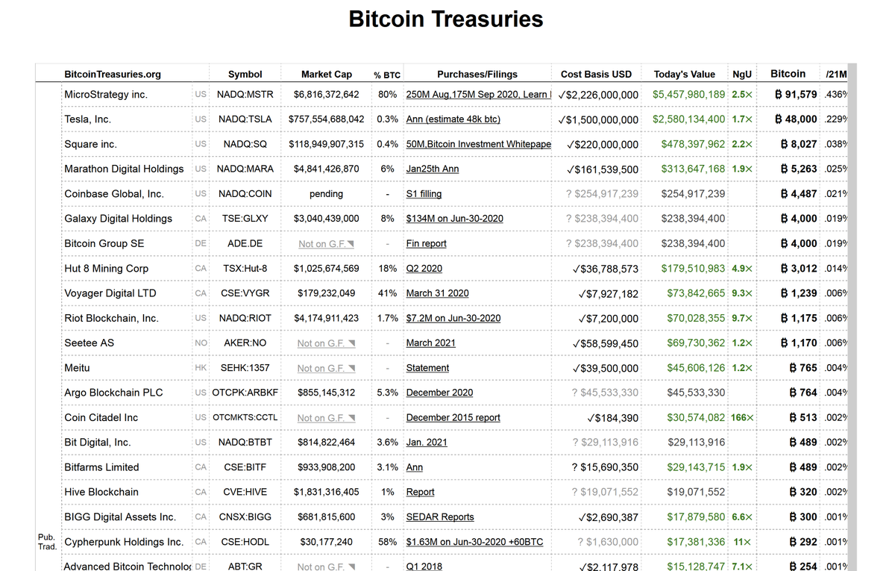Open Bitcoin Group SE 'Fin report' link
Viewport: 895px width, 571px height.
pyautogui.click(x=426, y=243)
